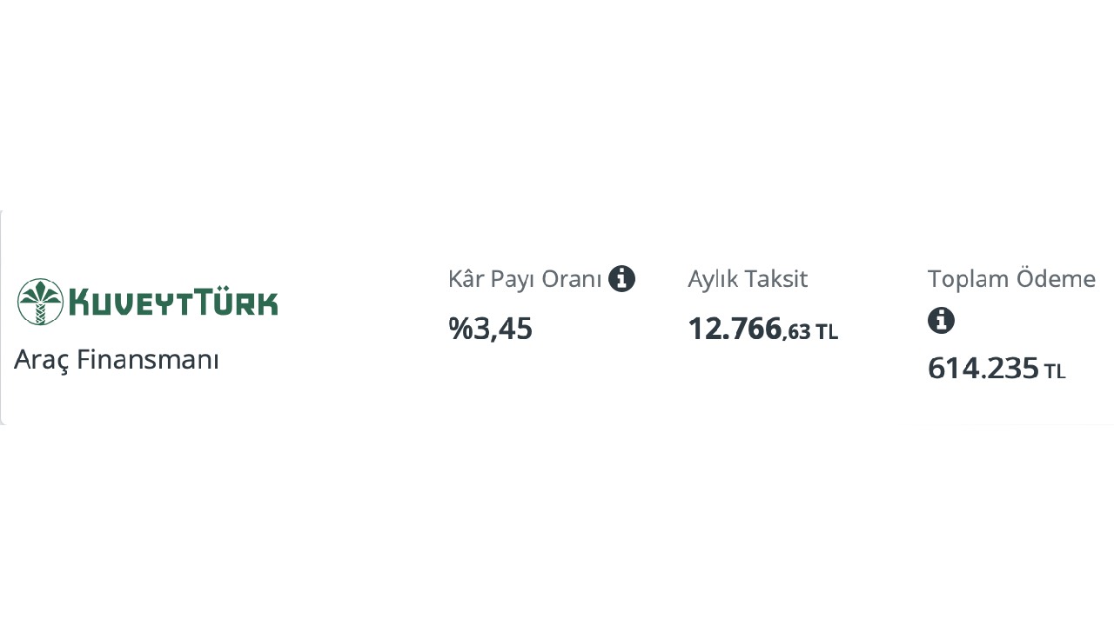Click the TL unit after 12.766,63
The height and width of the screenshot is (626, 1114).
[x=827, y=332]
